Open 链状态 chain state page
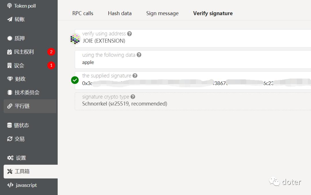The height and width of the screenshot is (195, 311). [22, 125]
